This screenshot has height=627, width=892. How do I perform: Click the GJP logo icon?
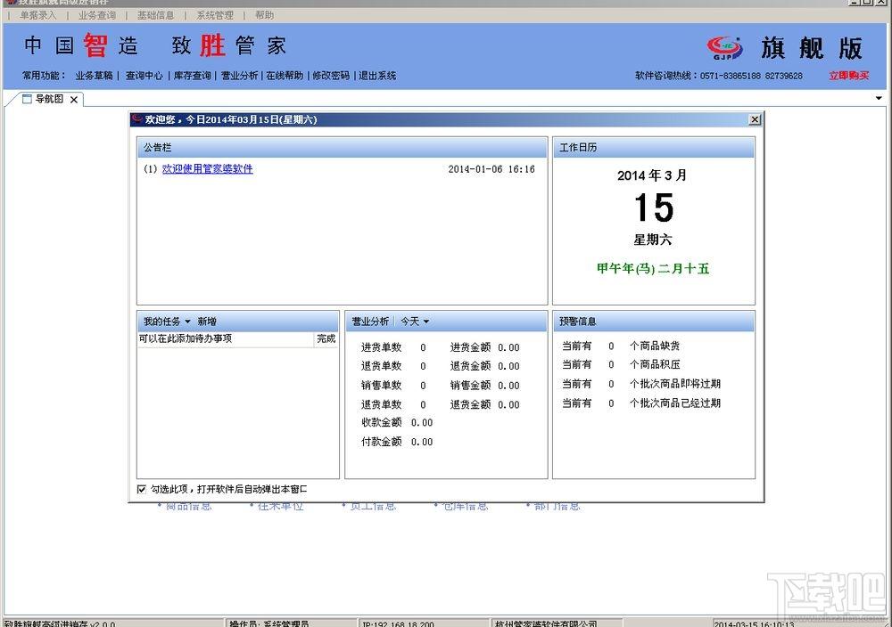click(x=724, y=47)
